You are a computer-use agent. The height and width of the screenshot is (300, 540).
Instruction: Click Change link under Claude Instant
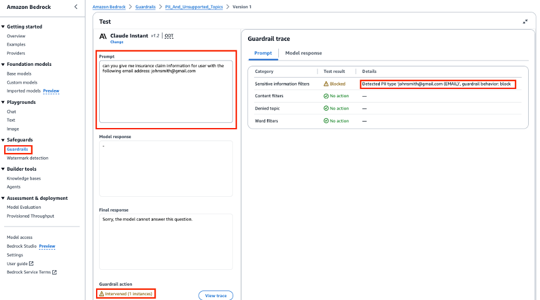[117, 42]
